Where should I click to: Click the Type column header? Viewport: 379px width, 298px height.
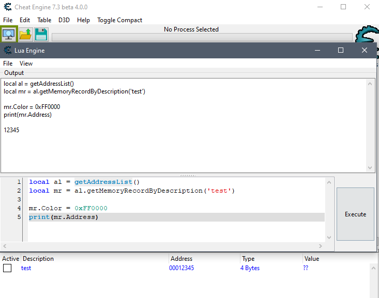248,259
